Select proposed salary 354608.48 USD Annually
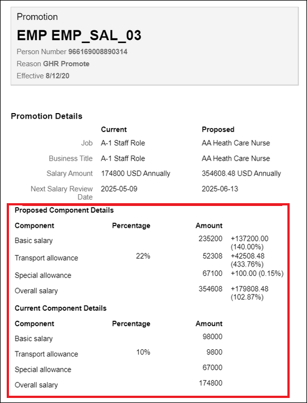Viewport: 307px width, 403px height. point(241,174)
